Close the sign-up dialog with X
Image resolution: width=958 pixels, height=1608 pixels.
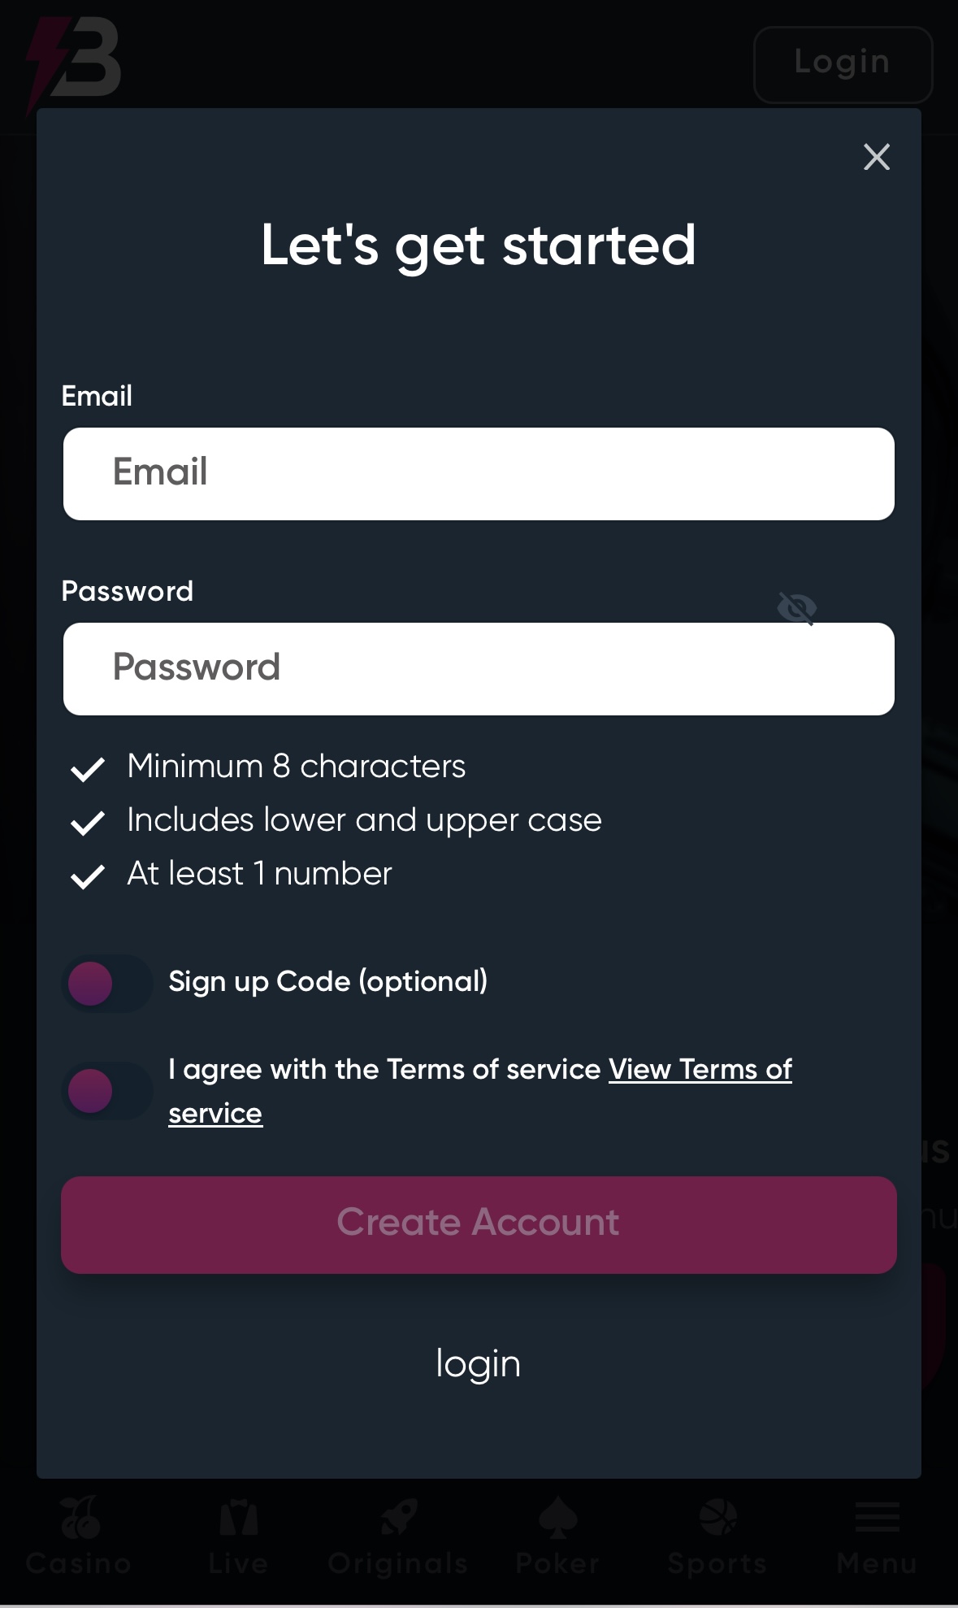[876, 157]
